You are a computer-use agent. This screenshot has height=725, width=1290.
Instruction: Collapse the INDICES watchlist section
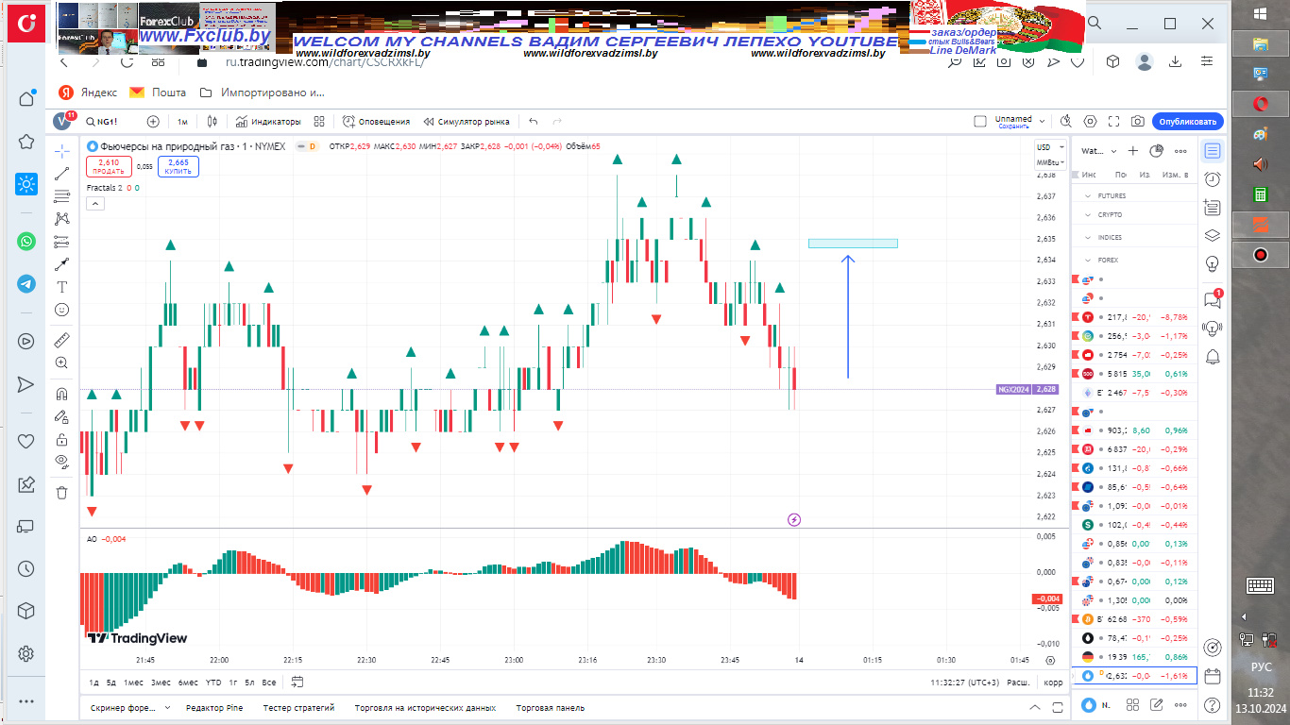1088,237
